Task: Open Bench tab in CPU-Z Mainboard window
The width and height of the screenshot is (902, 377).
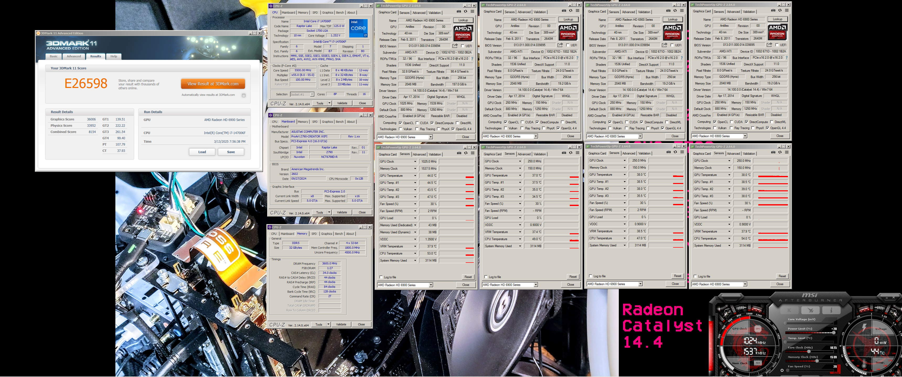Action: coord(340,122)
